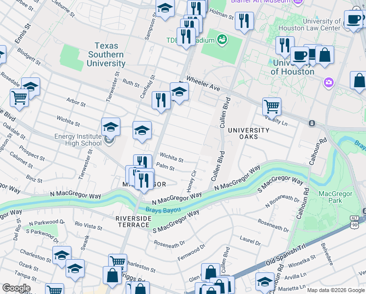Click the Winnetka St street label
The width and height of the screenshot is (366, 294).
click(x=301, y=262)
